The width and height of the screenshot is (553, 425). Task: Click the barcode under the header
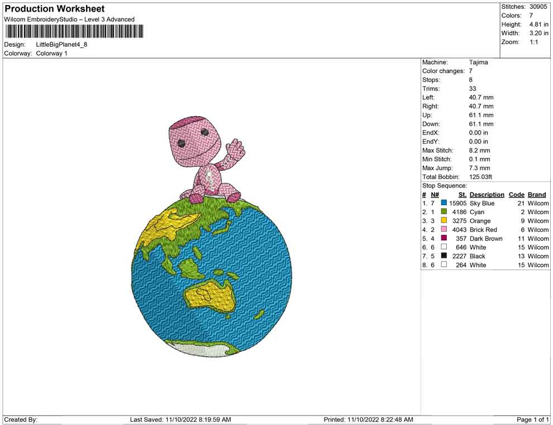coord(74,31)
